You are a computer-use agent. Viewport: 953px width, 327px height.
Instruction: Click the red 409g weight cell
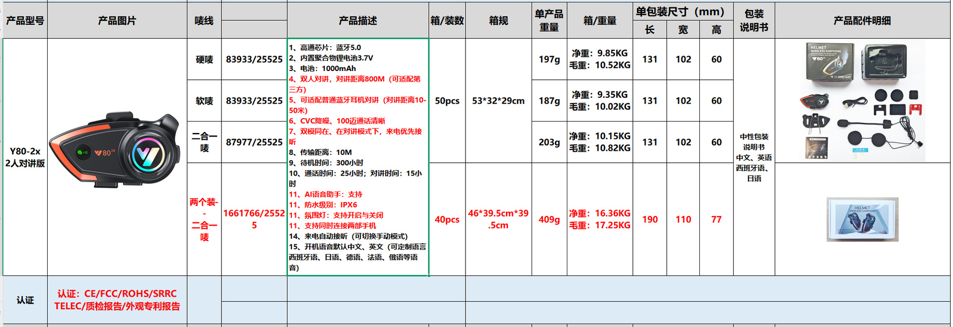(x=549, y=219)
